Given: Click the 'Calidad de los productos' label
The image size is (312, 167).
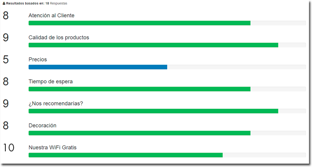Looking at the screenshot, I should click(x=59, y=38).
